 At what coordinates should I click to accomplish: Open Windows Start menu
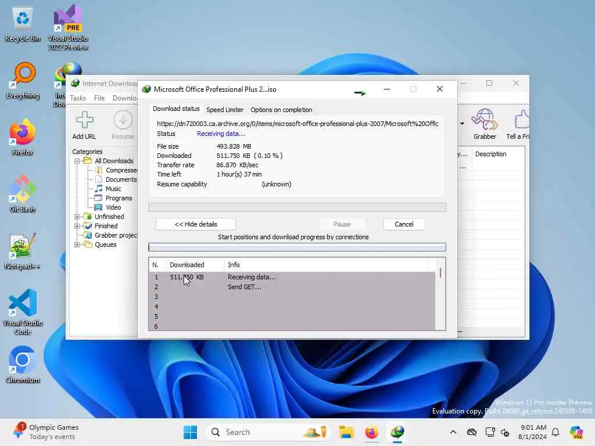click(190, 432)
